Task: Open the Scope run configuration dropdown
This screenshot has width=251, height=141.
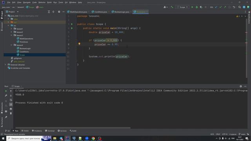Action: point(182,7)
